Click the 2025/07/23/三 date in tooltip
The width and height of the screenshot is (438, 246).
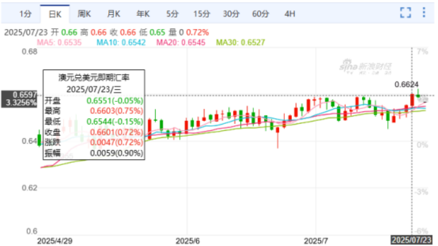click(x=94, y=89)
